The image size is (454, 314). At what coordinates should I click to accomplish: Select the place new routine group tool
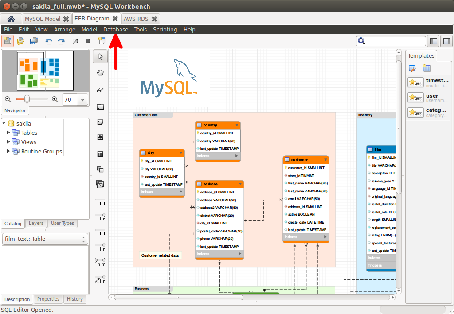[100, 184]
